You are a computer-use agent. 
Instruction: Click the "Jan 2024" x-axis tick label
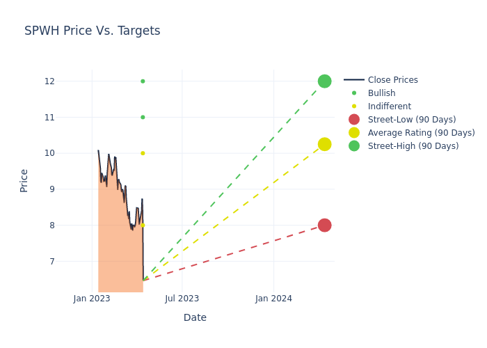click(x=273, y=299)
